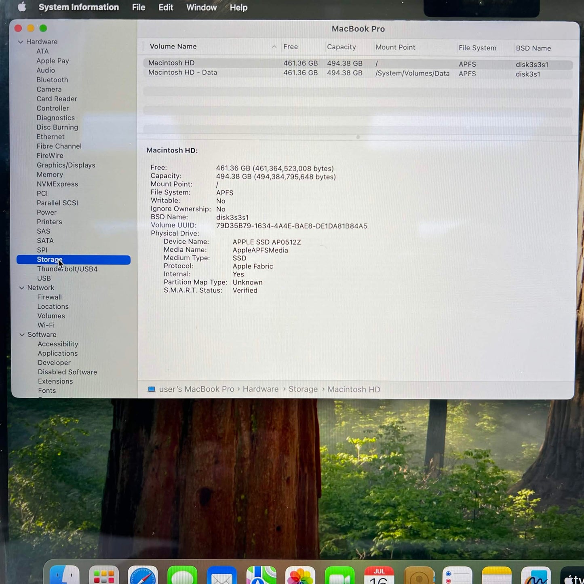Select Applications under Software
The height and width of the screenshot is (584, 584).
point(57,354)
